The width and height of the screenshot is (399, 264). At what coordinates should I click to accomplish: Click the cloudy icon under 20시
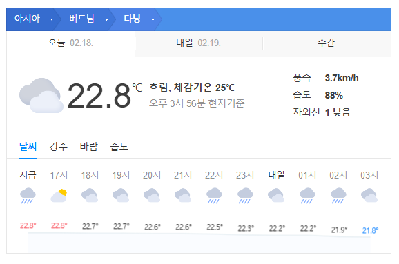pos(152,195)
